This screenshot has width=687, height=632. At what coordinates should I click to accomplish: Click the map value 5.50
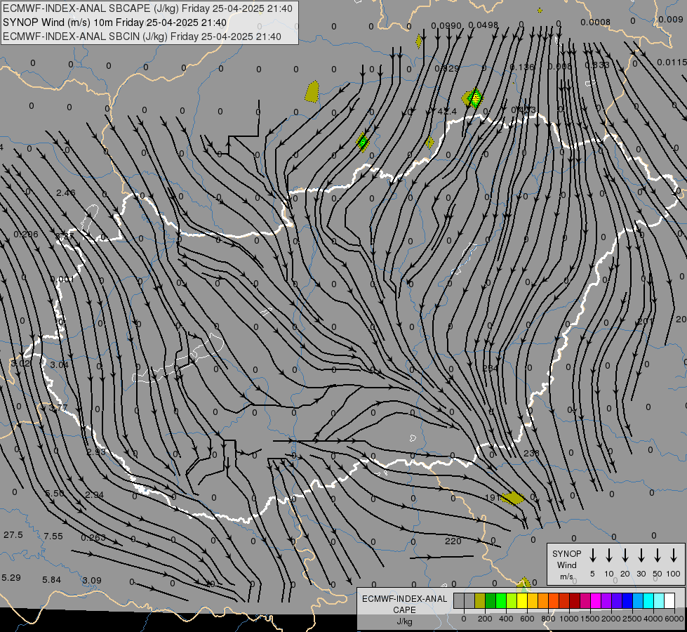point(55,494)
